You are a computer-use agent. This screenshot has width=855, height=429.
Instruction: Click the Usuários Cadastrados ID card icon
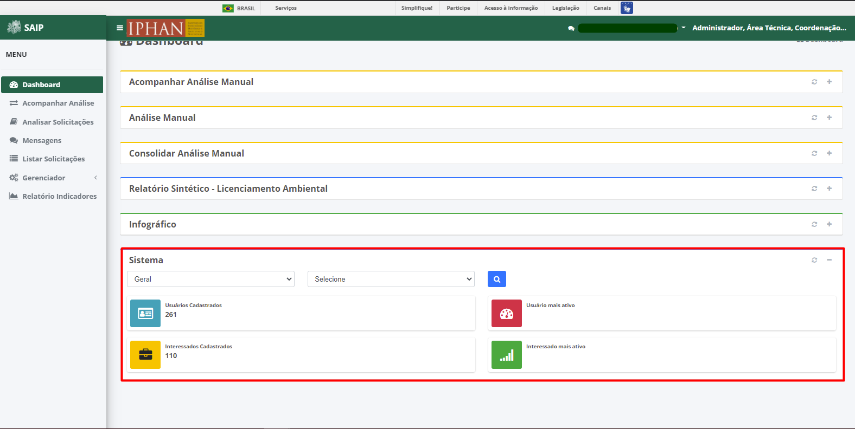pos(145,313)
